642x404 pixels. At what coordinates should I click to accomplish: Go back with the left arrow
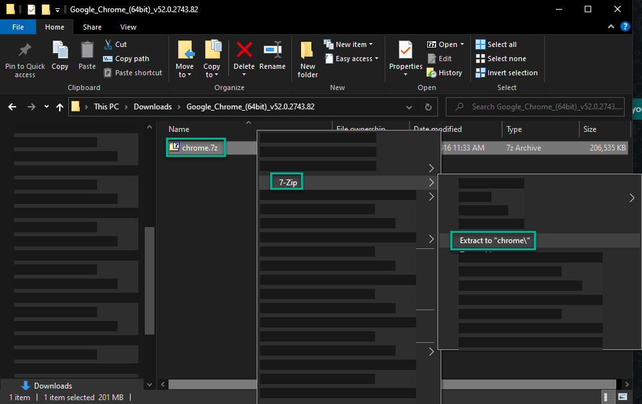[x=12, y=107]
